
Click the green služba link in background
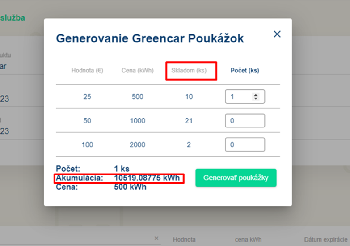coord(13,17)
